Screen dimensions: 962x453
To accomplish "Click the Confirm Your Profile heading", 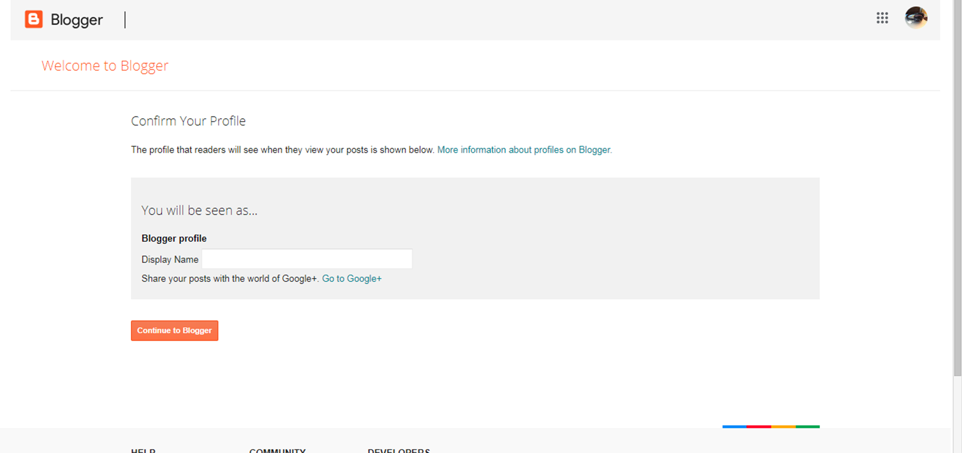I will pos(188,121).
